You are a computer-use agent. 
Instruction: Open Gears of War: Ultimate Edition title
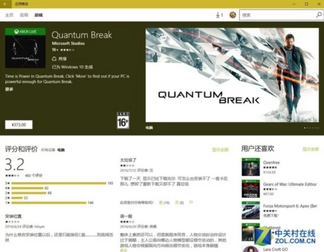(x=290, y=184)
